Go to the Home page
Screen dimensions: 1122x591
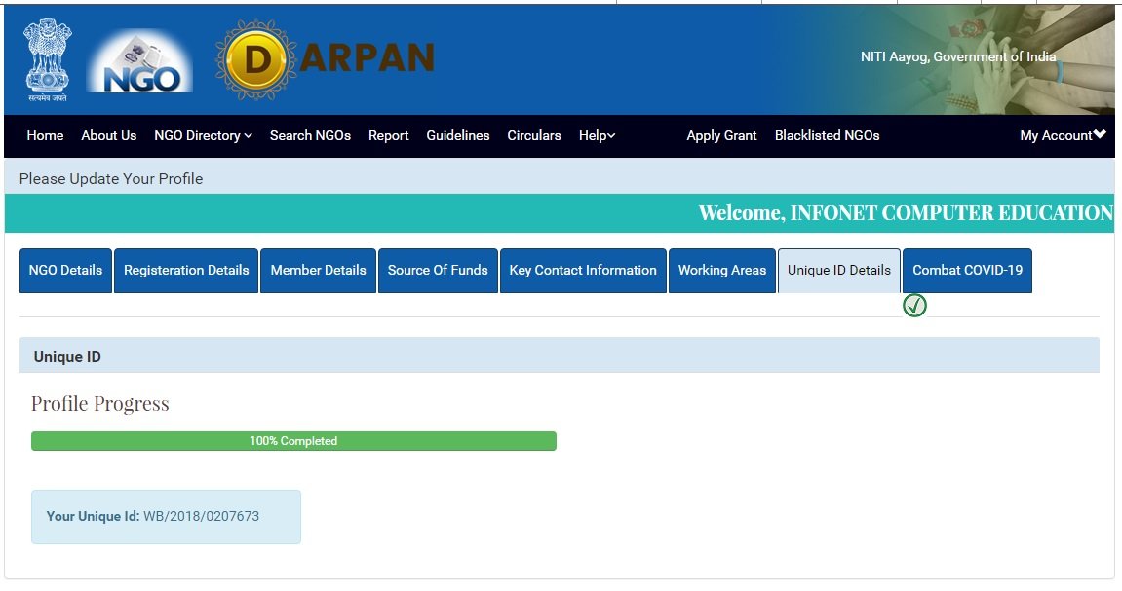pos(45,135)
